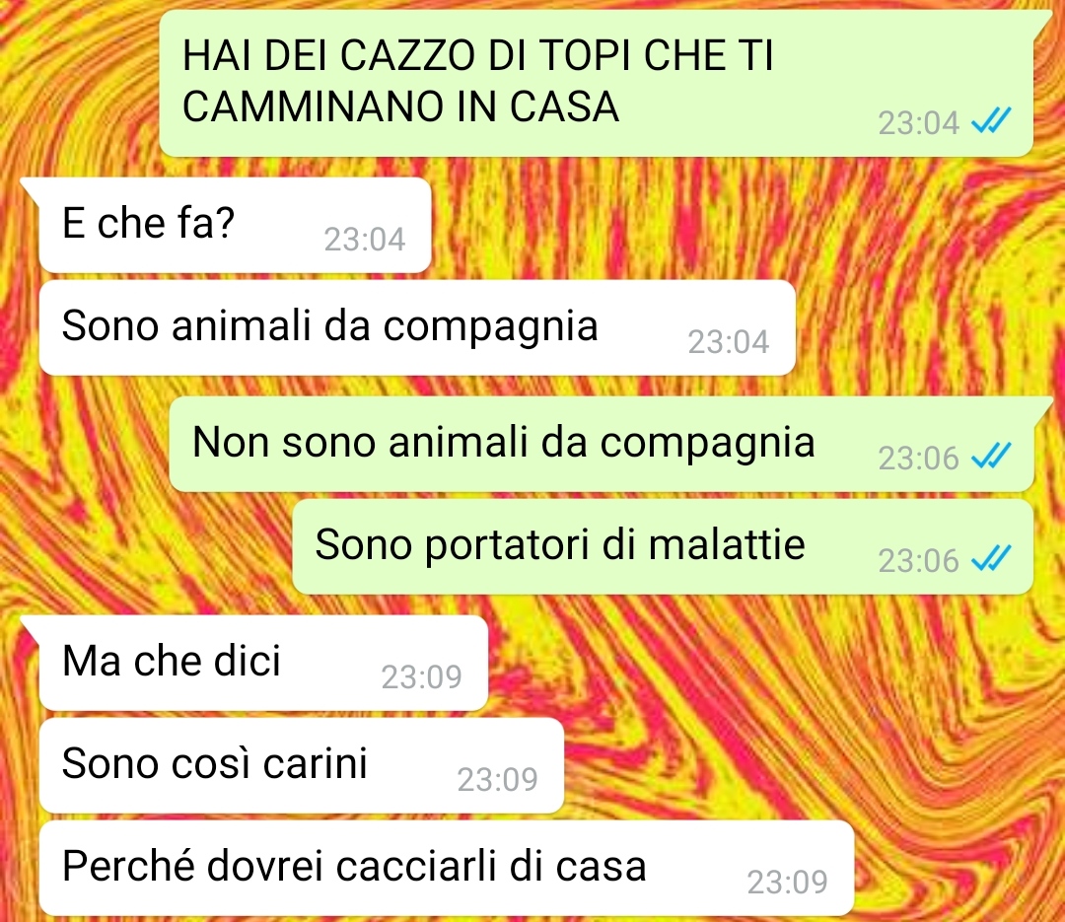
Task: Tap the sent 'Non sono animali da compagnia' bubble
Action: [602, 444]
